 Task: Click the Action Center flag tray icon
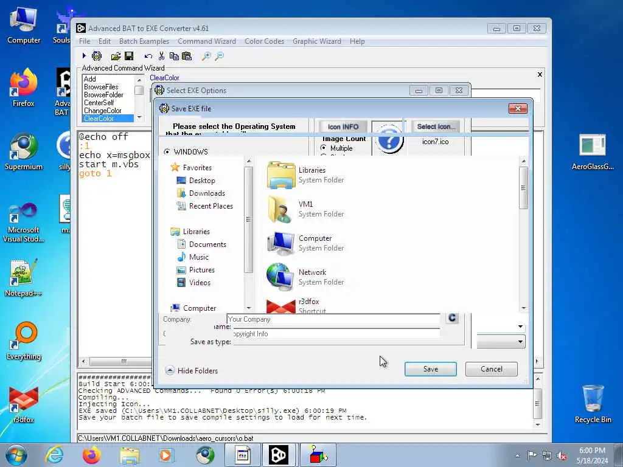tap(532, 455)
